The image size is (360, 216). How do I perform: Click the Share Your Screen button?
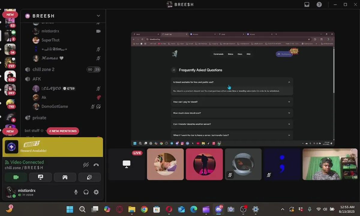(40, 177)
